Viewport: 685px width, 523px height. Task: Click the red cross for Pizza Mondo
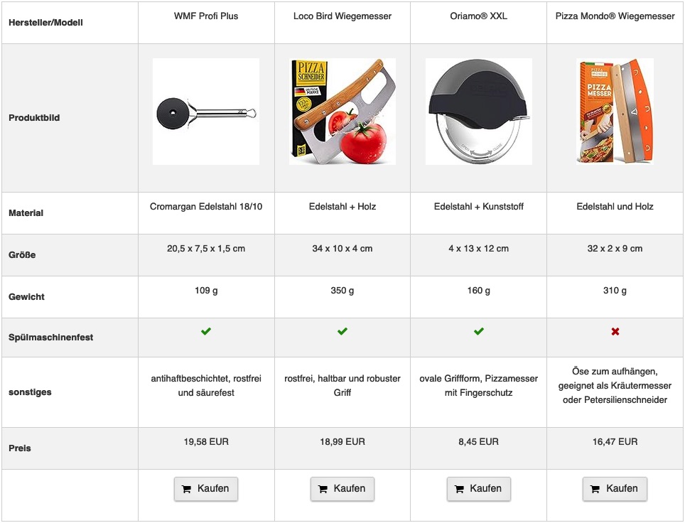pos(615,332)
